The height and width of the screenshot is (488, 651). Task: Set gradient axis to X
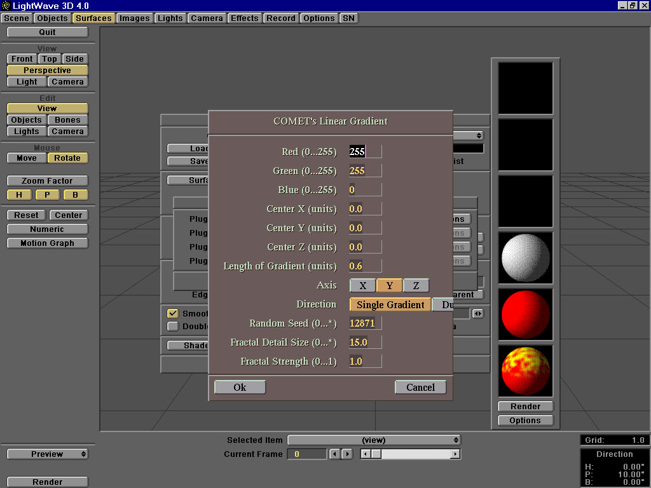point(362,286)
